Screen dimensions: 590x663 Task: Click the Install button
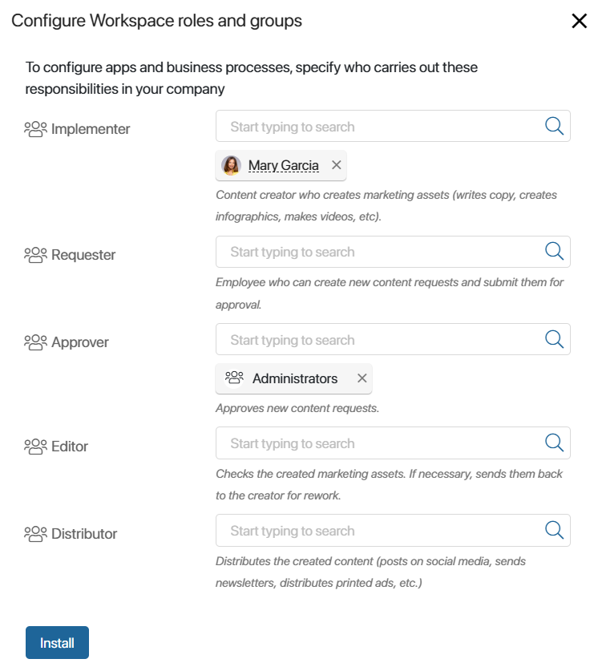[57, 642]
